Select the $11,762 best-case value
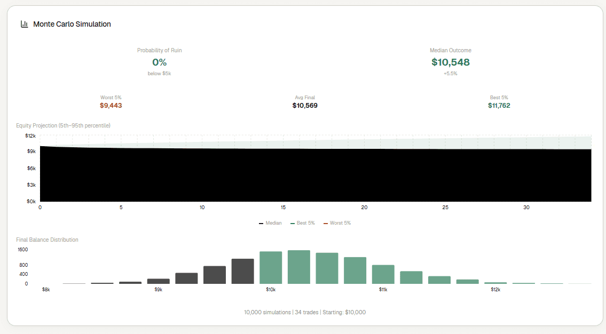The width and height of the screenshot is (606, 334). (x=499, y=106)
